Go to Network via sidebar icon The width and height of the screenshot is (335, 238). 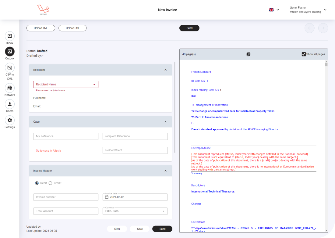(10, 88)
